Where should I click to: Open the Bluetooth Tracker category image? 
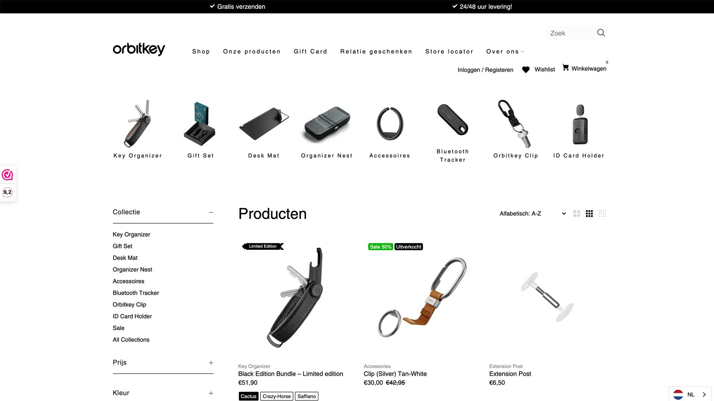click(453, 120)
